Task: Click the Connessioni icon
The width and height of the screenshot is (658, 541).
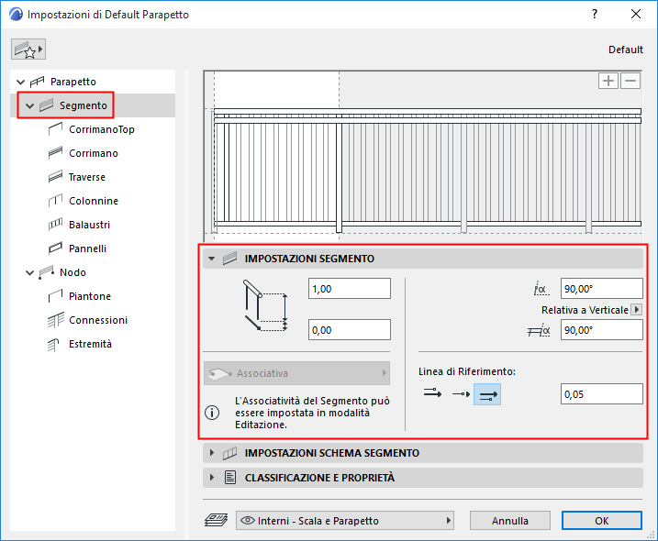Action: (55, 320)
